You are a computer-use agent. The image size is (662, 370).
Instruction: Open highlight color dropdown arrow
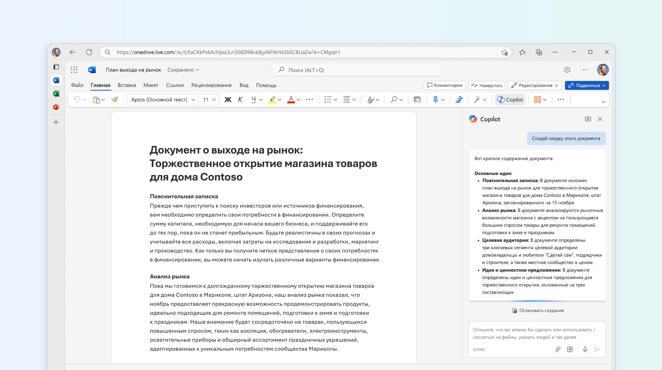(x=280, y=100)
